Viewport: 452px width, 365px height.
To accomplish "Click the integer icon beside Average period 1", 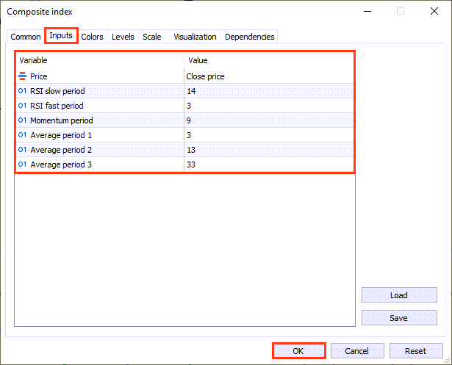I will pyautogui.click(x=22, y=135).
